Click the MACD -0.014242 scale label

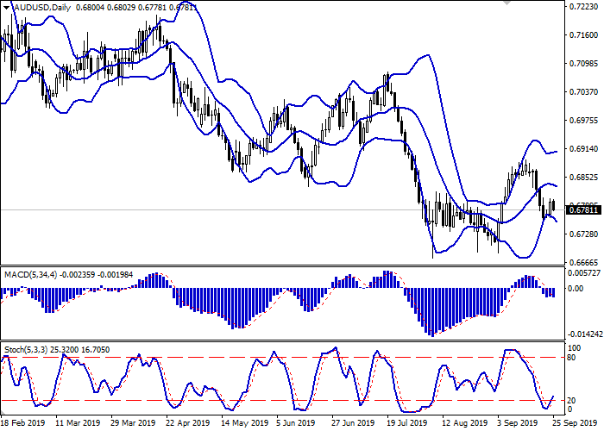pos(582,334)
